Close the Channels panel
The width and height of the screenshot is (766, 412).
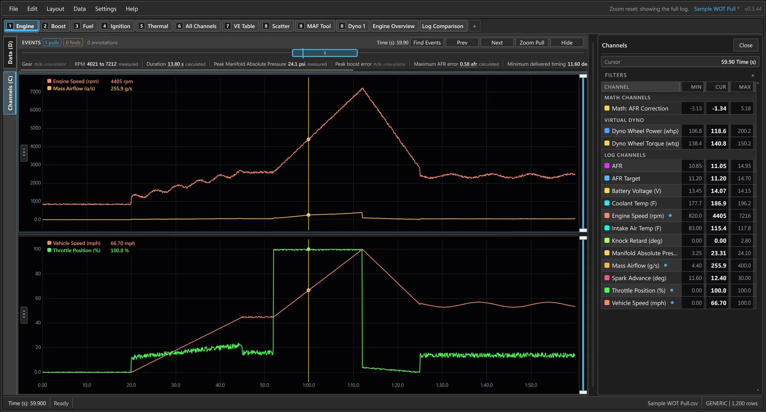pyautogui.click(x=745, y=45)
